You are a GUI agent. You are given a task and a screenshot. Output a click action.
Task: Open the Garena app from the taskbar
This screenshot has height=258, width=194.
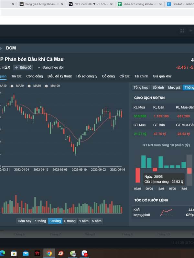point(37,253)
